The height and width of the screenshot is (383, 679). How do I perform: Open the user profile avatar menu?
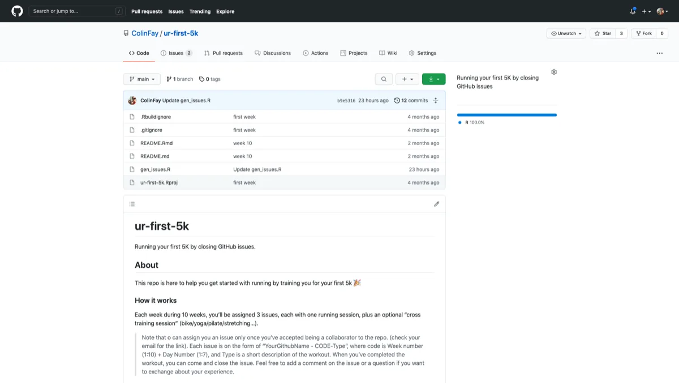pos(661,11)
